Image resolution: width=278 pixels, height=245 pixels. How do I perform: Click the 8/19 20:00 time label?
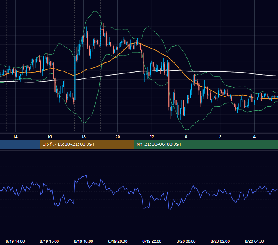(118, 241)
